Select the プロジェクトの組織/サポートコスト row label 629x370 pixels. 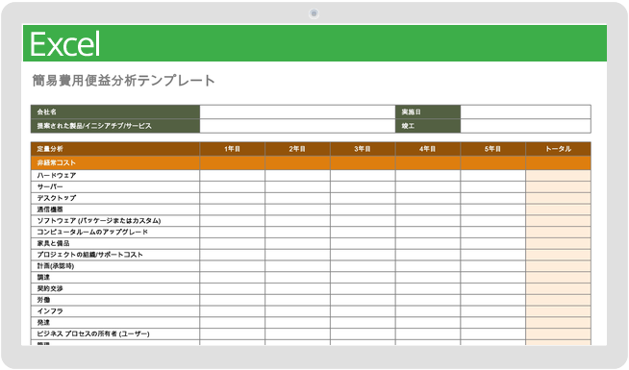tap(115, 255)
